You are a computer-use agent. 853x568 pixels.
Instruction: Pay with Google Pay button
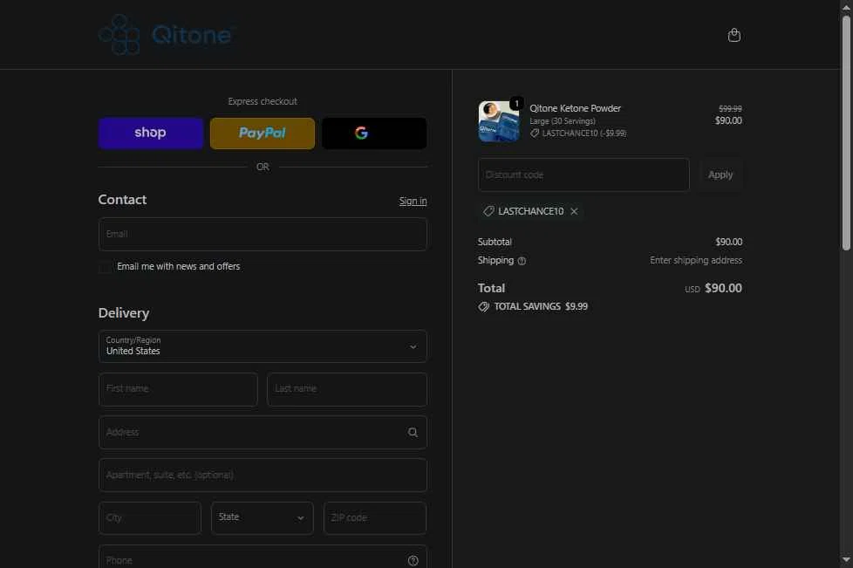374,133
